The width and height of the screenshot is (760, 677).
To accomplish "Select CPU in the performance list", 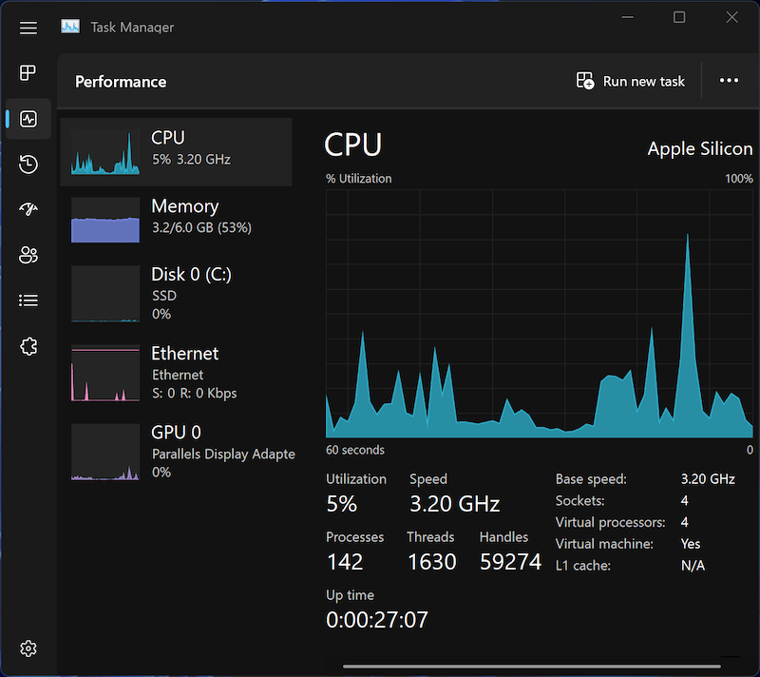I will pyautogui.click(x=177, y=152).
